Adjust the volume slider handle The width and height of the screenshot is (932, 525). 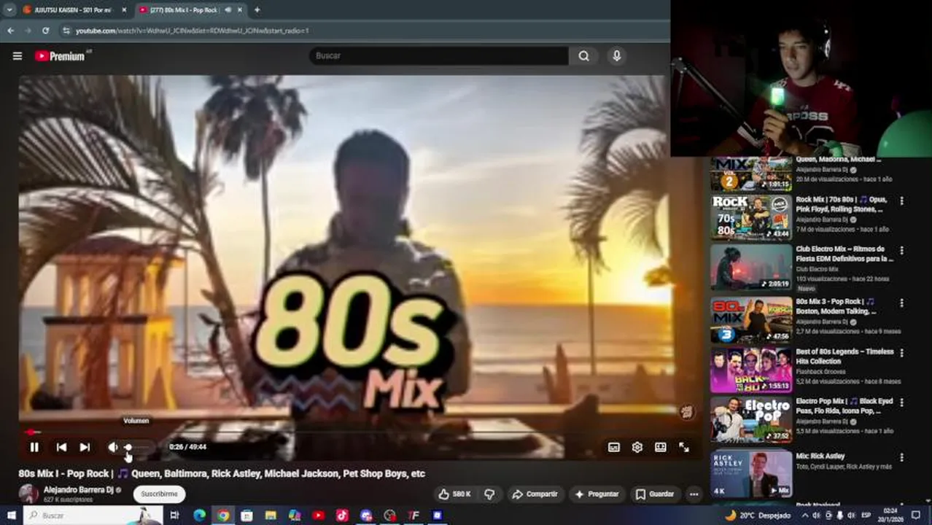(x=128, y=447)
